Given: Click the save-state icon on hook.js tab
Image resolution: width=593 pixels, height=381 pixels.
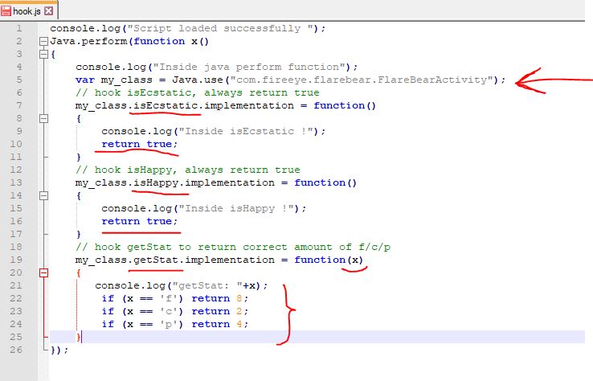Looking at the screenshot, I should coord(6,11).
